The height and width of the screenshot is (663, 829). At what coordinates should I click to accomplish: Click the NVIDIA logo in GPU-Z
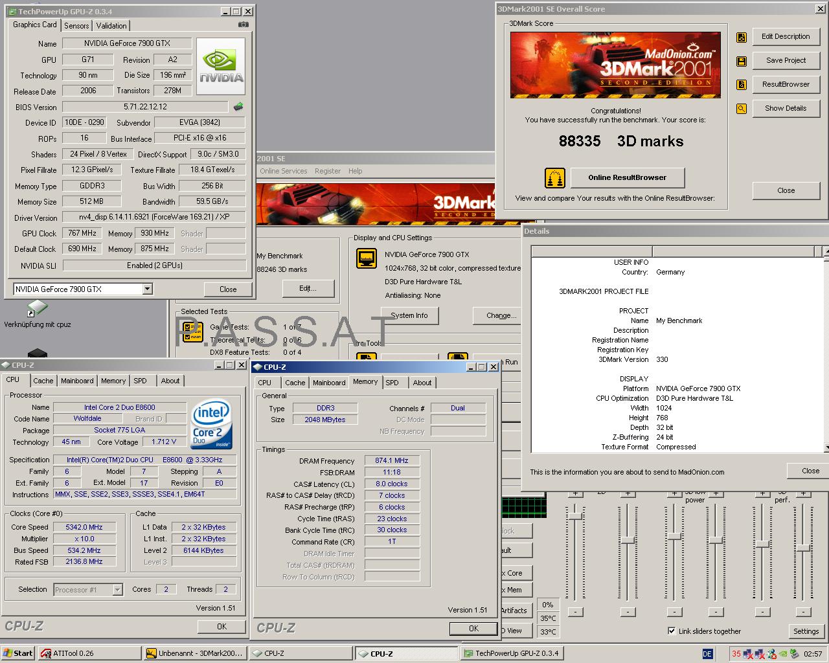(221, 67)
